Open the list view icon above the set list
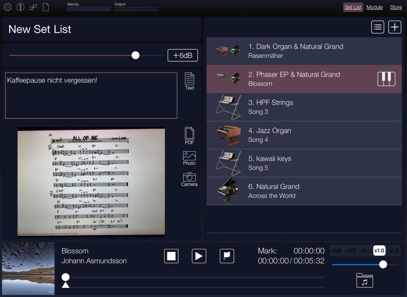The image size is (407, 297). click(377, 27)
